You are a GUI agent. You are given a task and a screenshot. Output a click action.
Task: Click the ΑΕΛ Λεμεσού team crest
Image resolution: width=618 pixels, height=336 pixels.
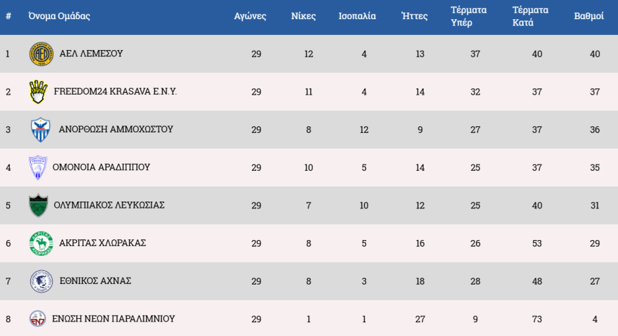click(x=41, y=54)
